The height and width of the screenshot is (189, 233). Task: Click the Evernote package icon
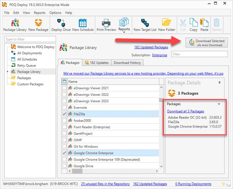point(70,107)
